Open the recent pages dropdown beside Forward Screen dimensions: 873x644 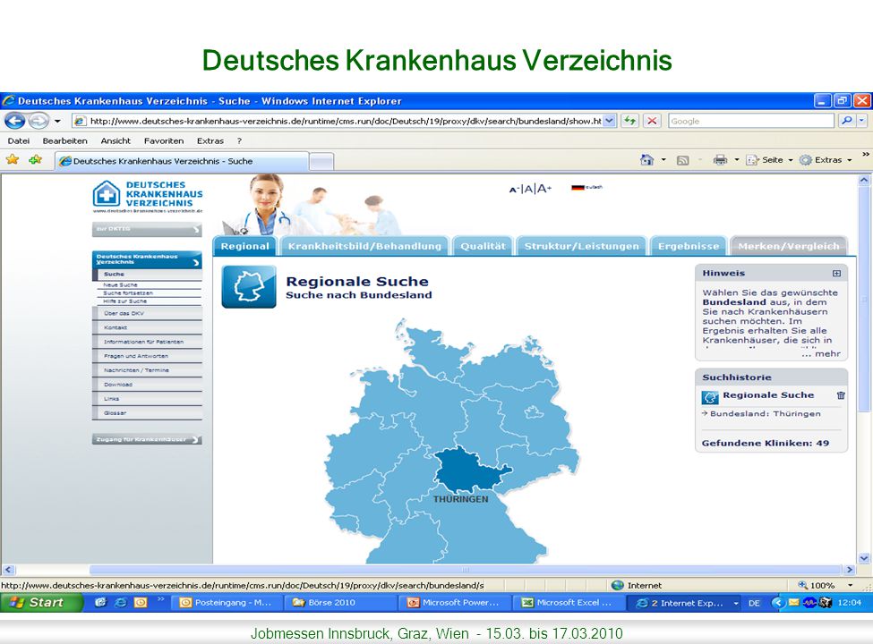tap(57, 121)
